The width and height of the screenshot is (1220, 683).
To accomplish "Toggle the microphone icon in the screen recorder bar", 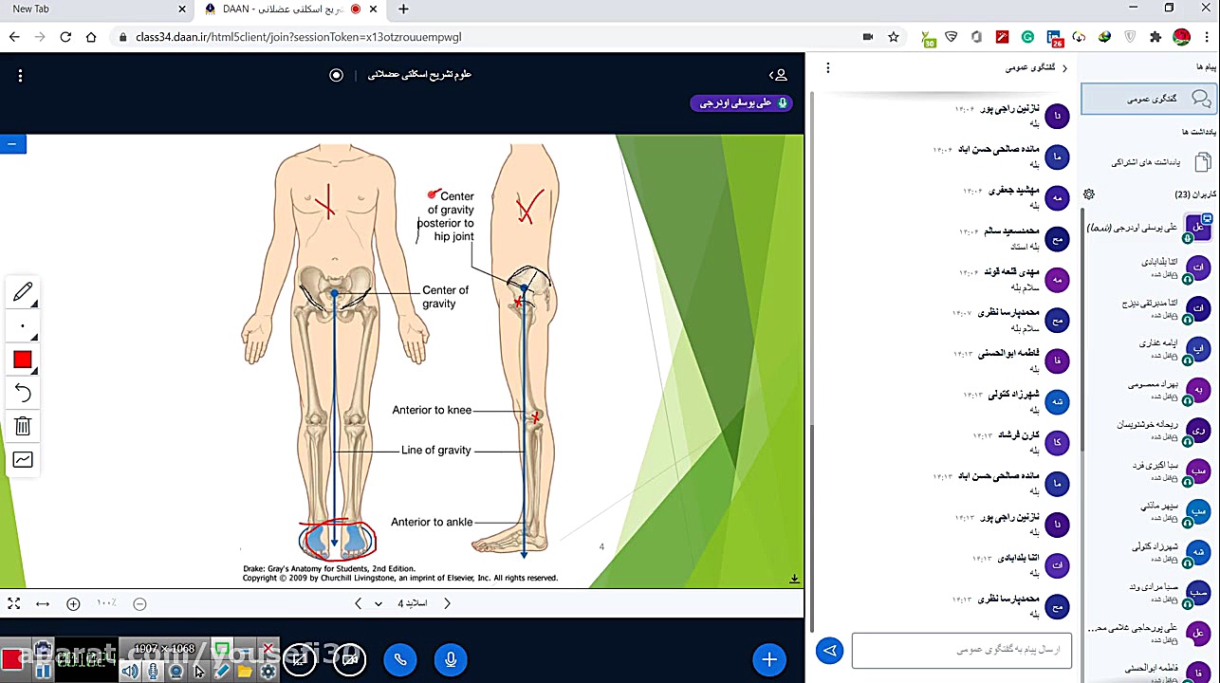I will (x=153, y=672).
